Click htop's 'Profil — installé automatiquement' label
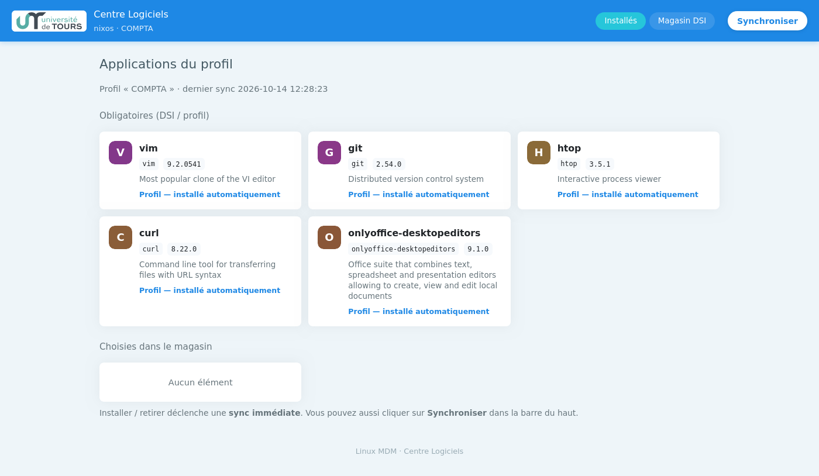 pos(628,195)
